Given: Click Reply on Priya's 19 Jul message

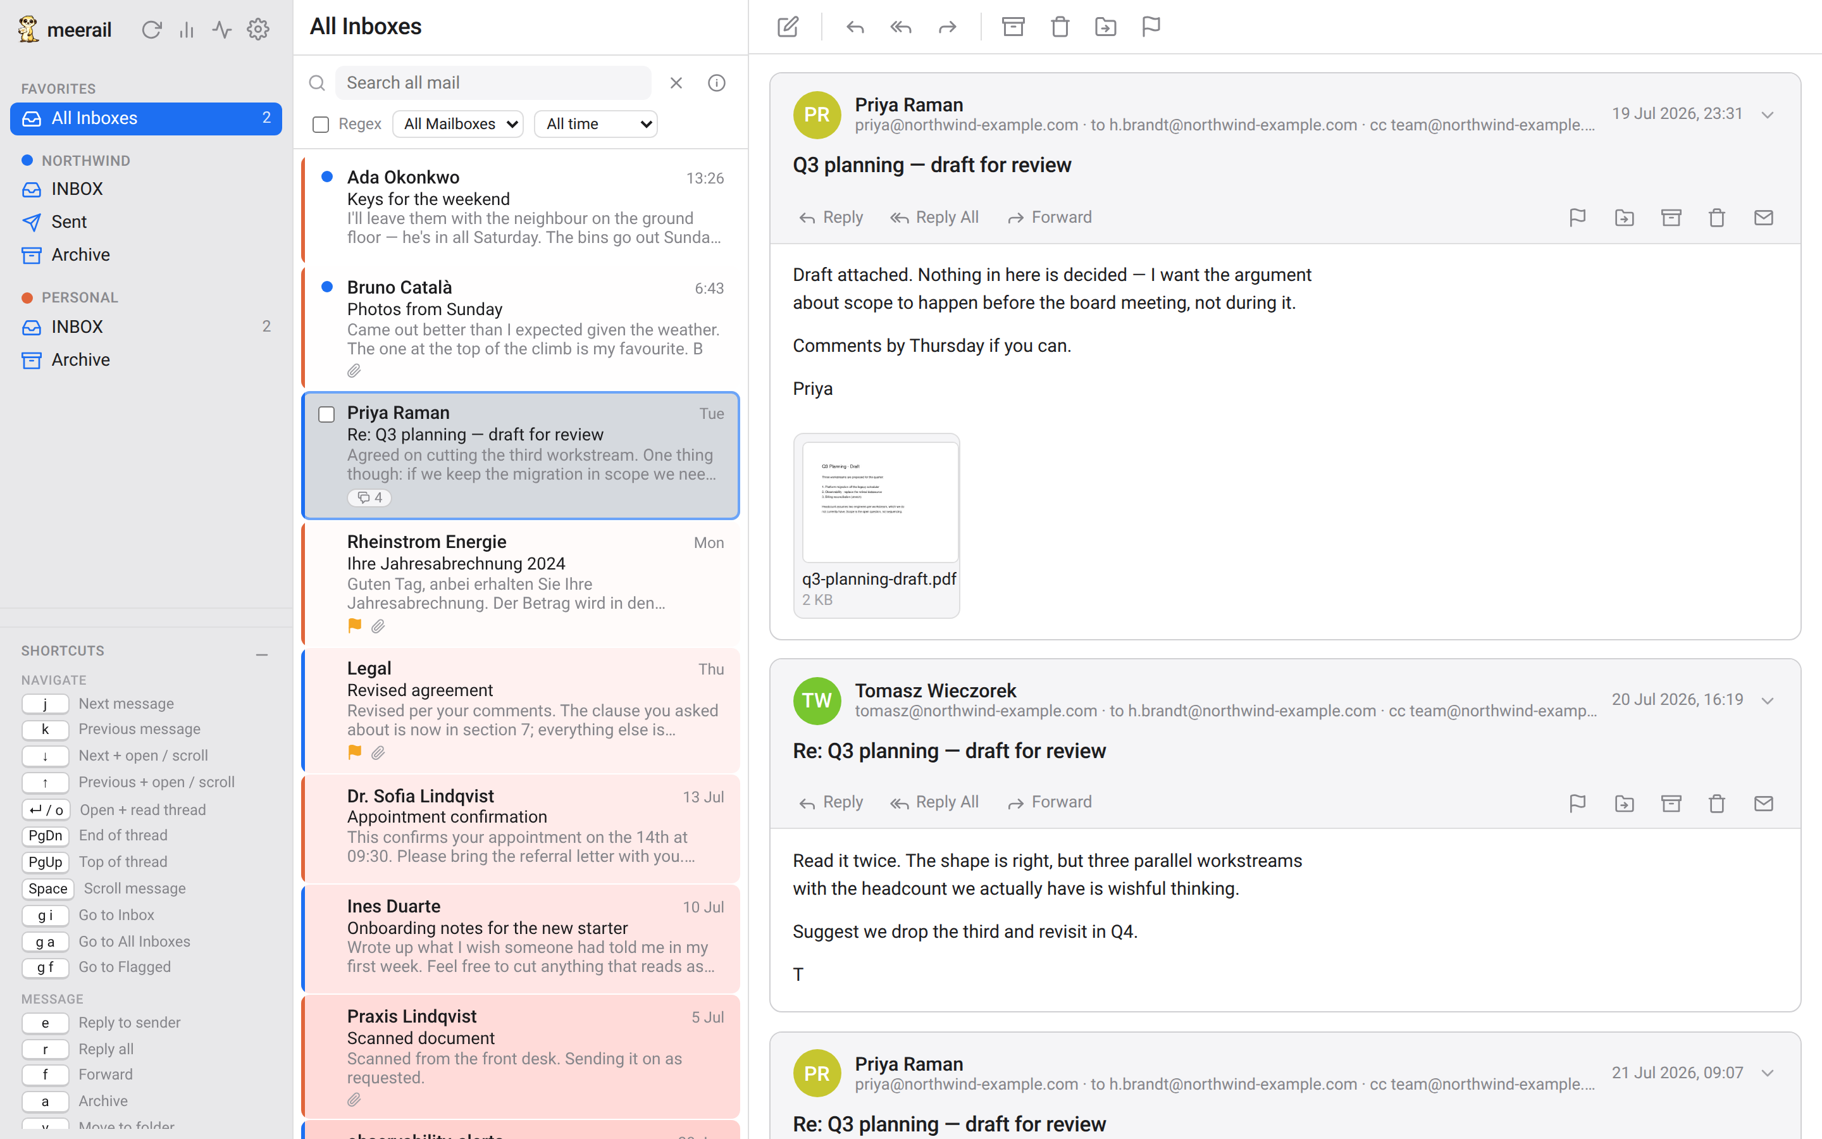Looking at the screenshot, I should click(831, 218).
